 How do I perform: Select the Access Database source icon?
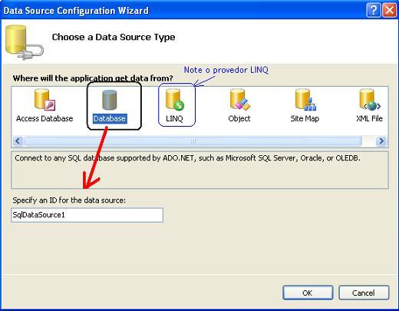(45, 100)
